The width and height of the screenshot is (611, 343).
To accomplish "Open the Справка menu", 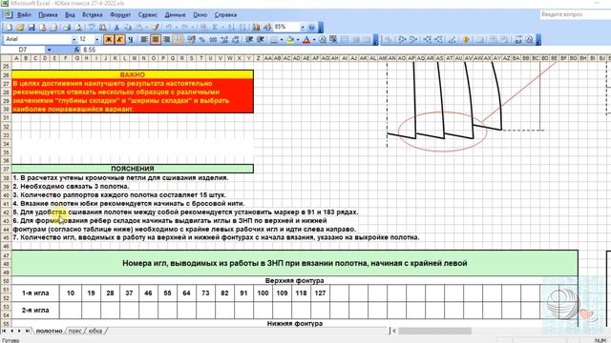I will [225, 15].
